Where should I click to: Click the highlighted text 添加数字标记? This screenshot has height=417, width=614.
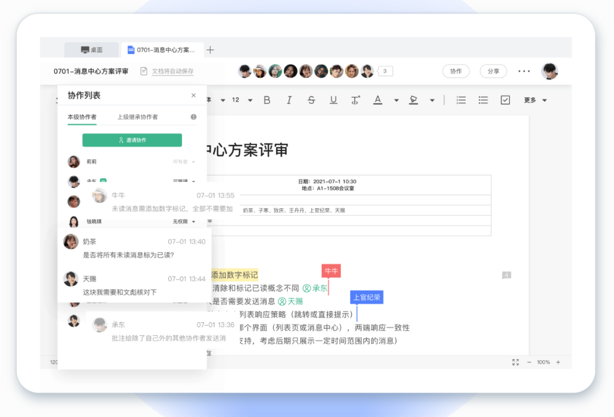click(x=235, y=275)
